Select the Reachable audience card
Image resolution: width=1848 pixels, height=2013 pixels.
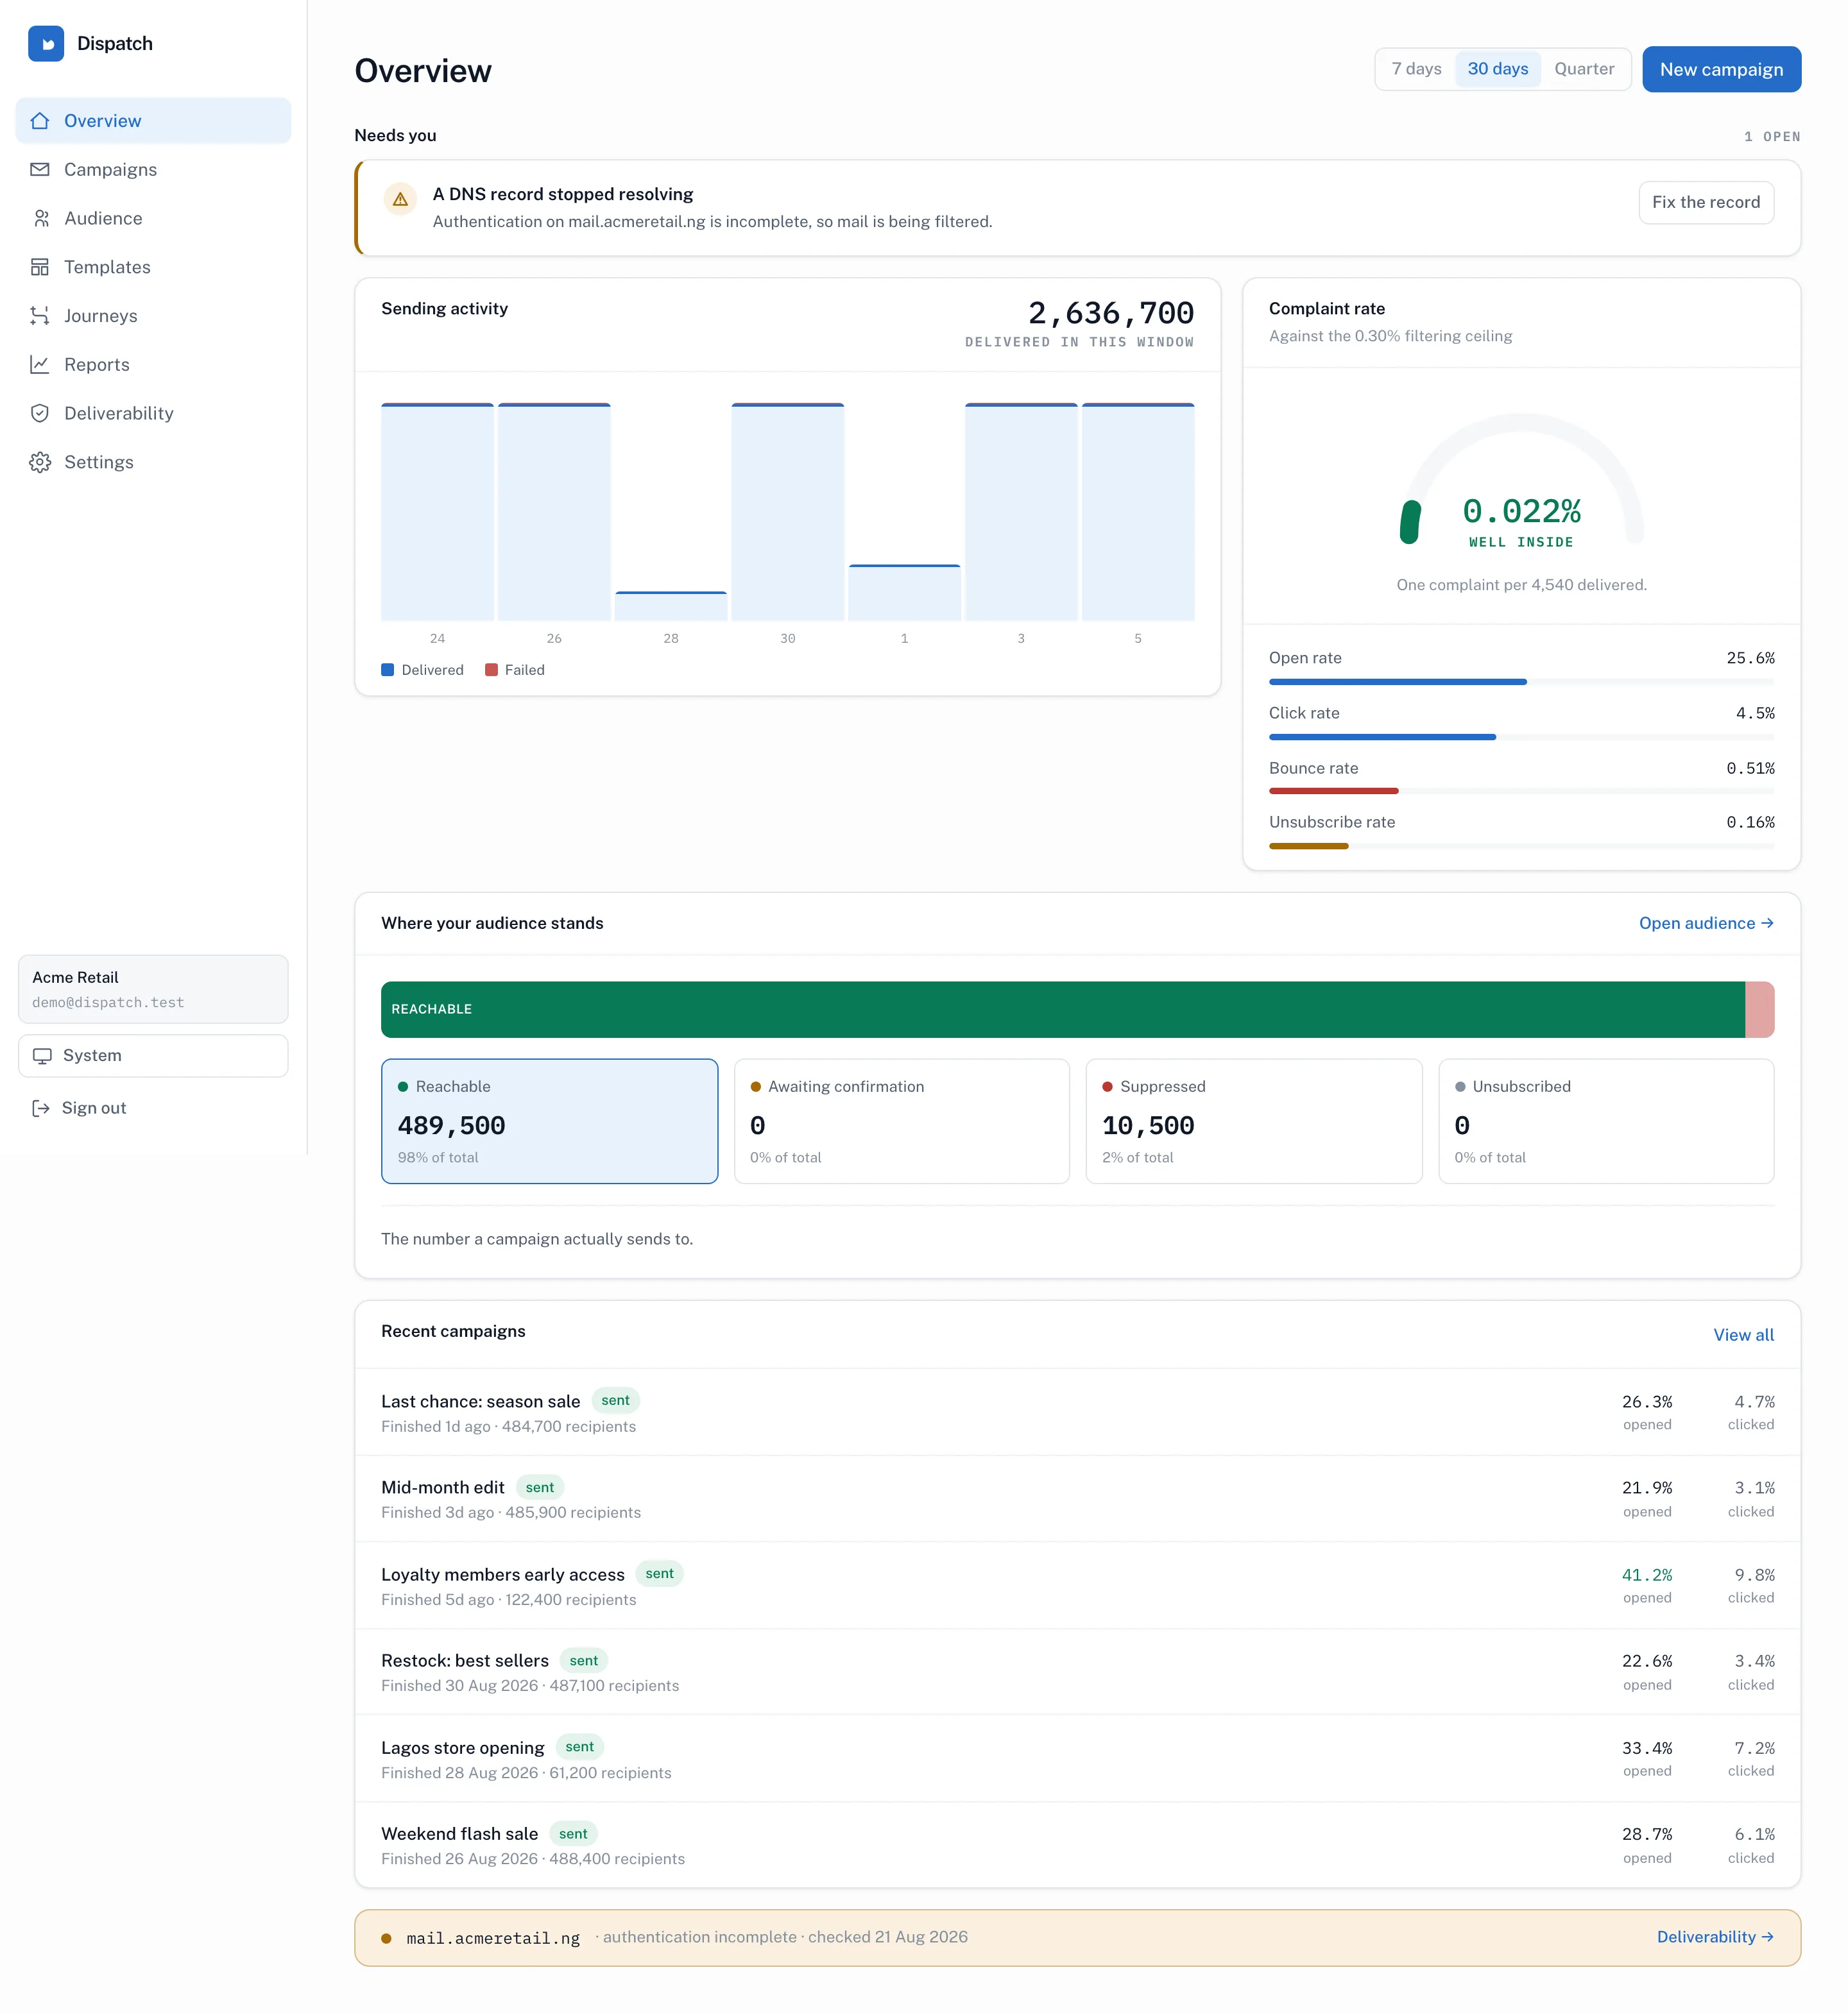(549, 1121)
